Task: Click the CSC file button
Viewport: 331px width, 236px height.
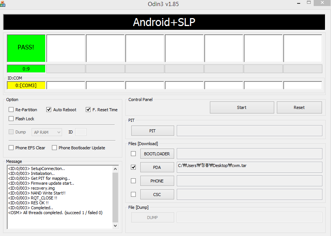Action: pos(157,195)
